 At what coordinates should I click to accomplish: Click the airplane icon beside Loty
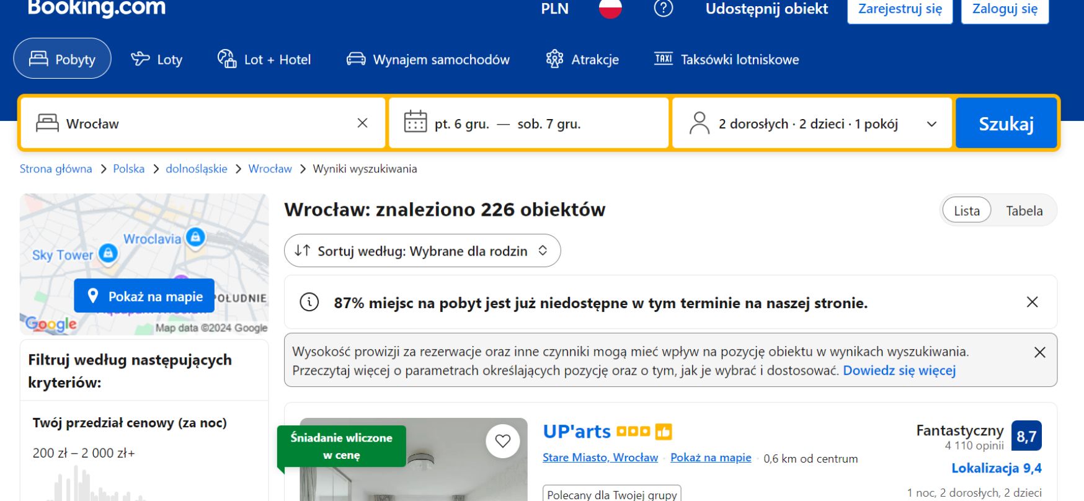tap(140, 59)
